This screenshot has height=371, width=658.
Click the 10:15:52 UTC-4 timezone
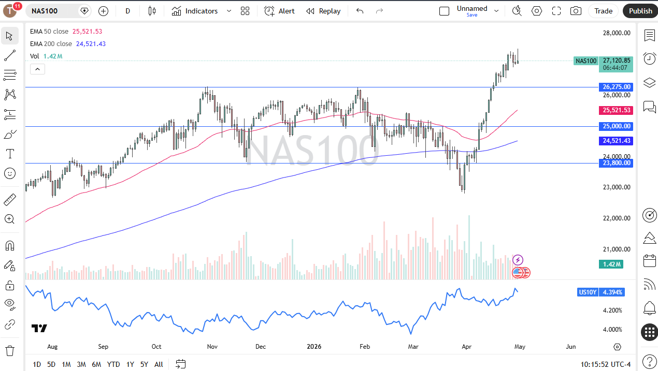pos(606,364)
